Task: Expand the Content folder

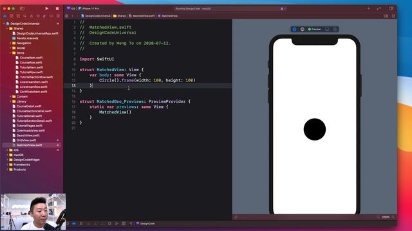Action: click(x=10, y=96)
